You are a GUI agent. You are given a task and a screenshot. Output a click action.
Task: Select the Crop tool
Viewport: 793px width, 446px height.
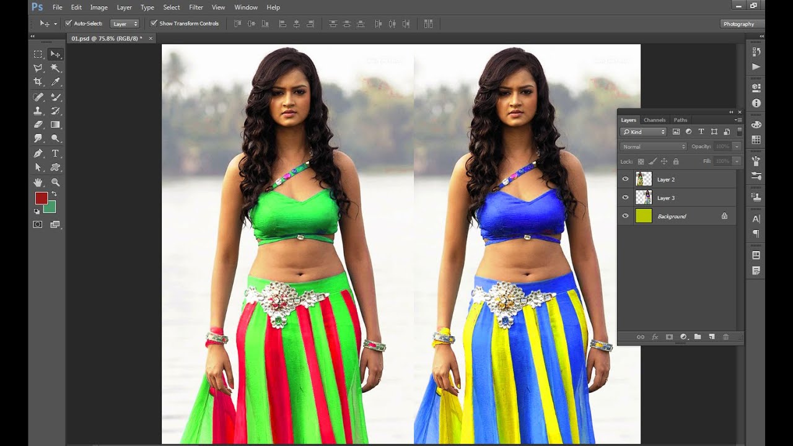click(38, 81)
